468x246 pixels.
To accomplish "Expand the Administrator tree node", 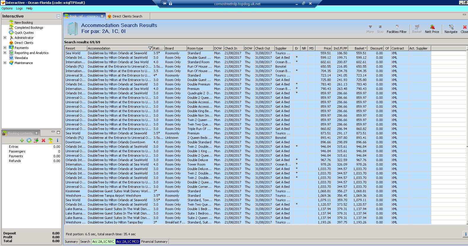I will pyautogui.click(x=5, y=37).
